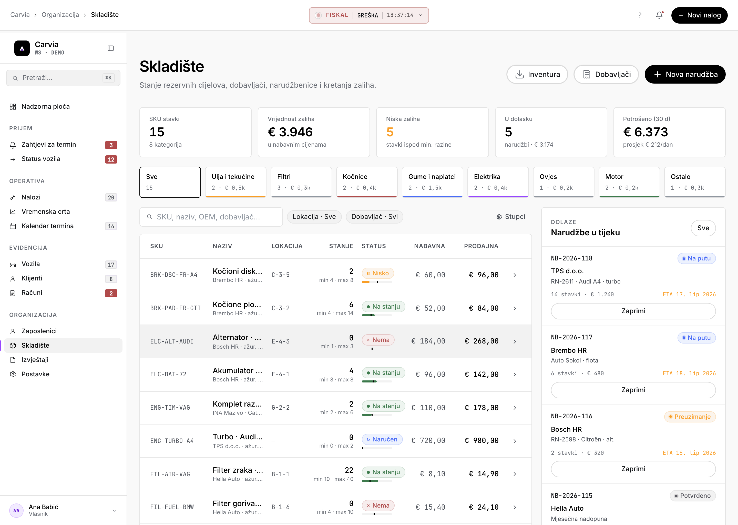Screen dimensions: 738x525
Task: Show all orders via Sve button
Action: [x=703, y=228]
